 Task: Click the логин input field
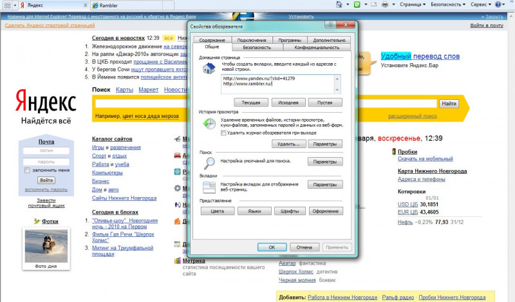pyautogui.click(x=46, y=151)
